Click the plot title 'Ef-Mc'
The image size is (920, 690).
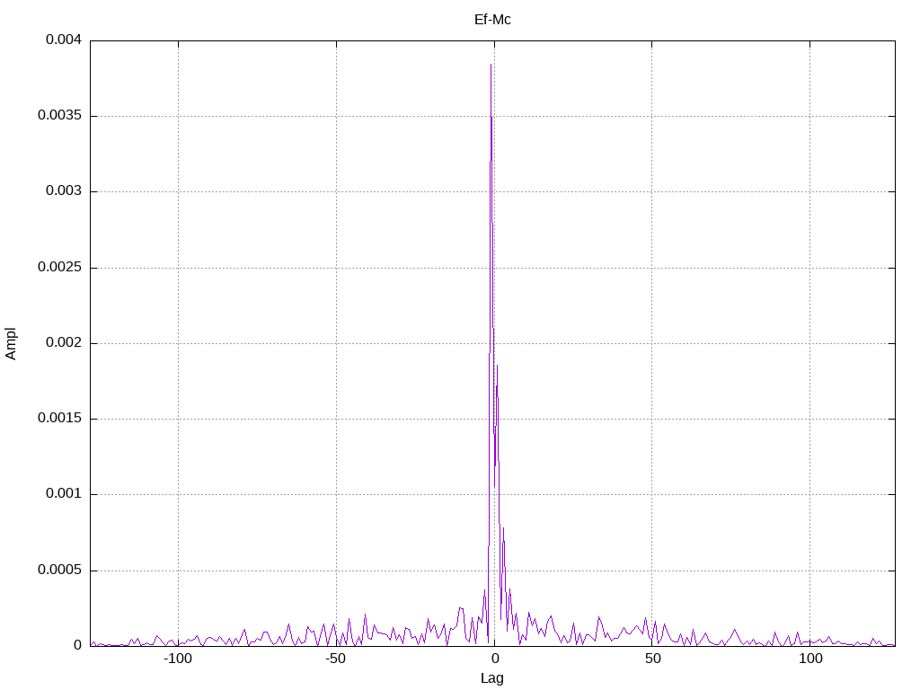(x=492, y=20)
